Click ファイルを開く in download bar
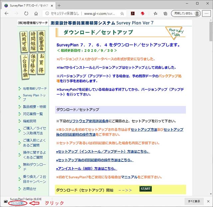This screenshot has height=207, width=213. point(17,203)
